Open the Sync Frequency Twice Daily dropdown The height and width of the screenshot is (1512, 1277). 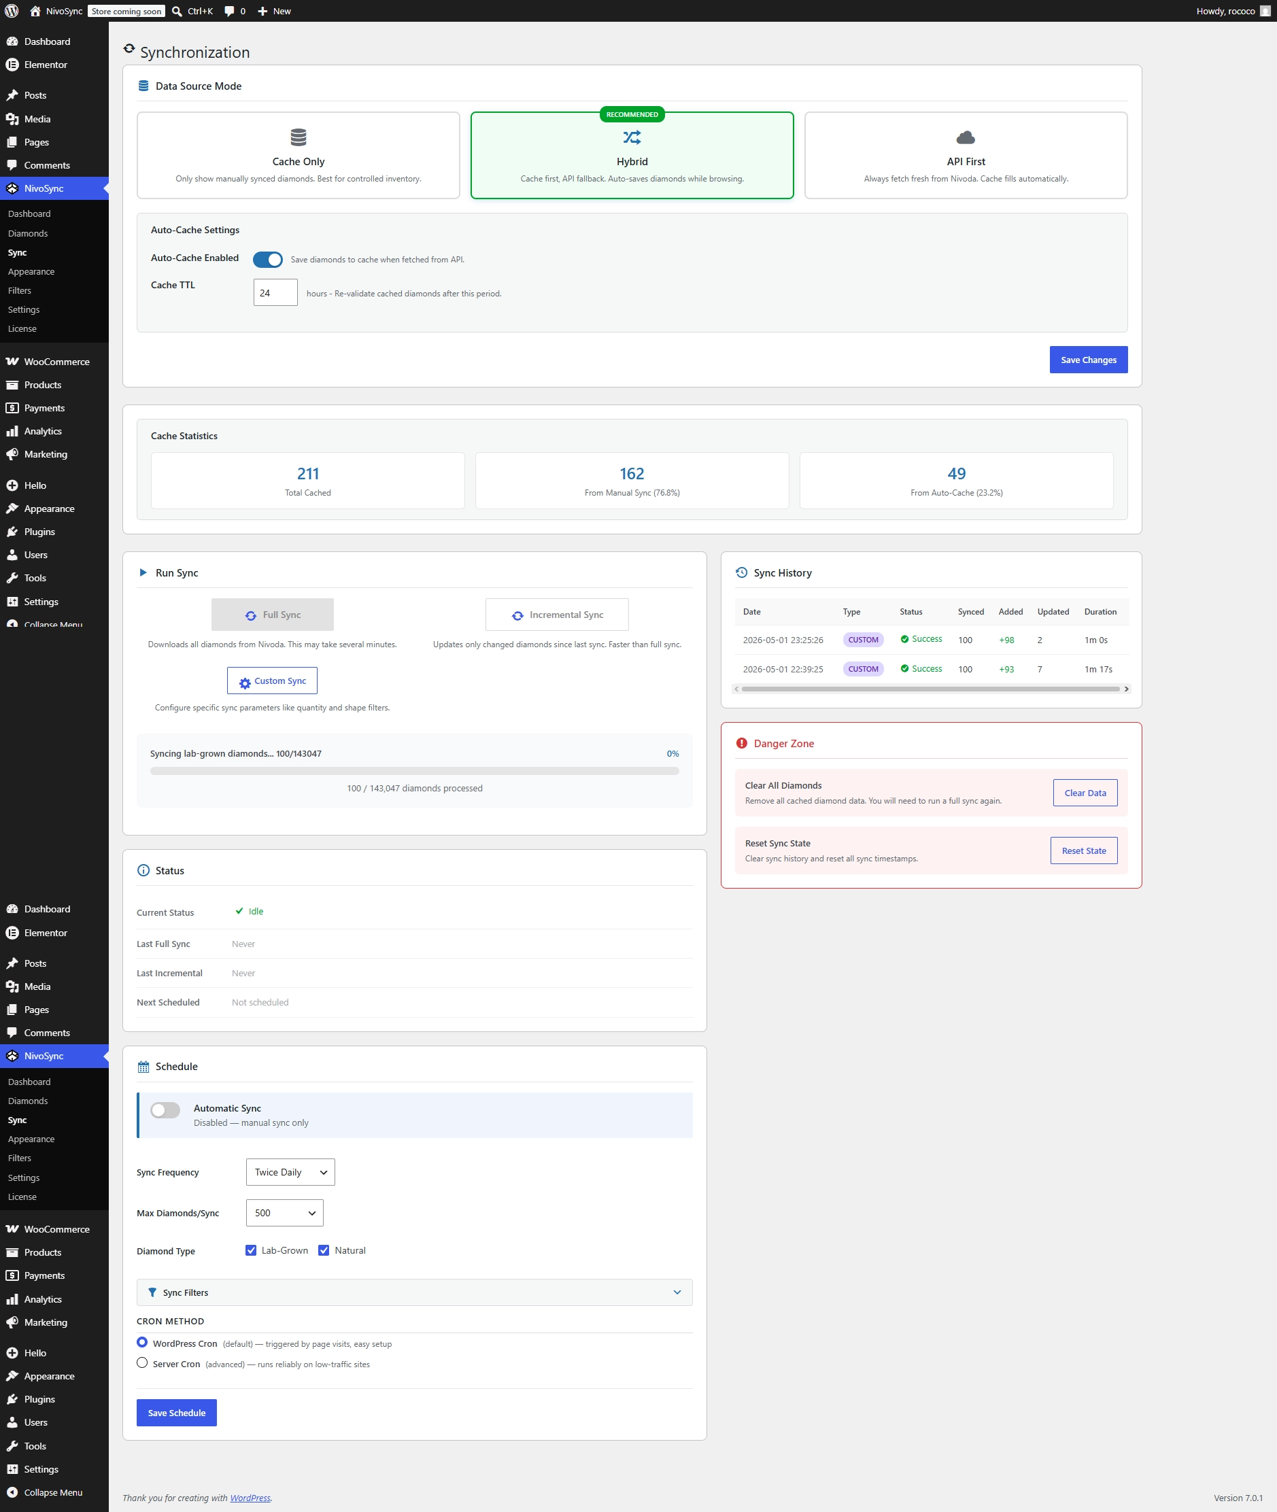pos(290,1172)
